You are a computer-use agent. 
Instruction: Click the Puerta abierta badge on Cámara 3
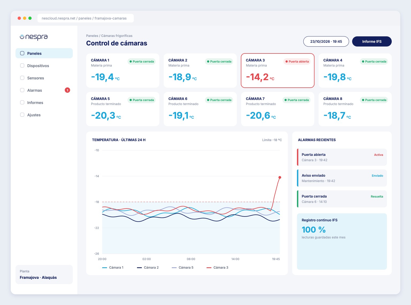pos(297,61)
